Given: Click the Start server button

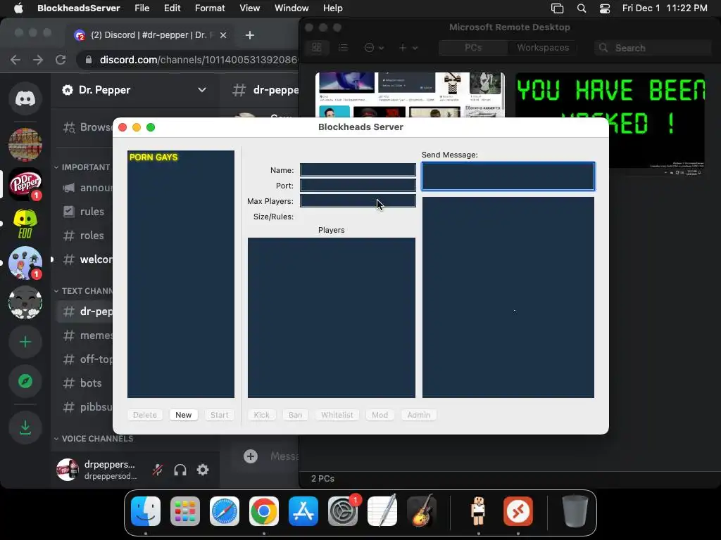Looking at the screenshot, I should (x=220, y=415).
